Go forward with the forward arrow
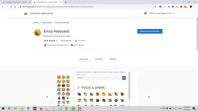This screenshot has height=111, width=198. click(7, 7)
